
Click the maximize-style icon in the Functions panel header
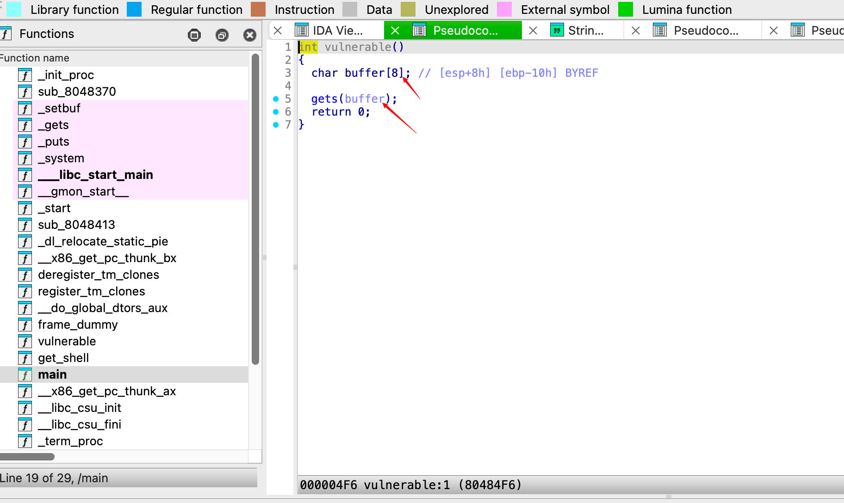click(194, 35)
